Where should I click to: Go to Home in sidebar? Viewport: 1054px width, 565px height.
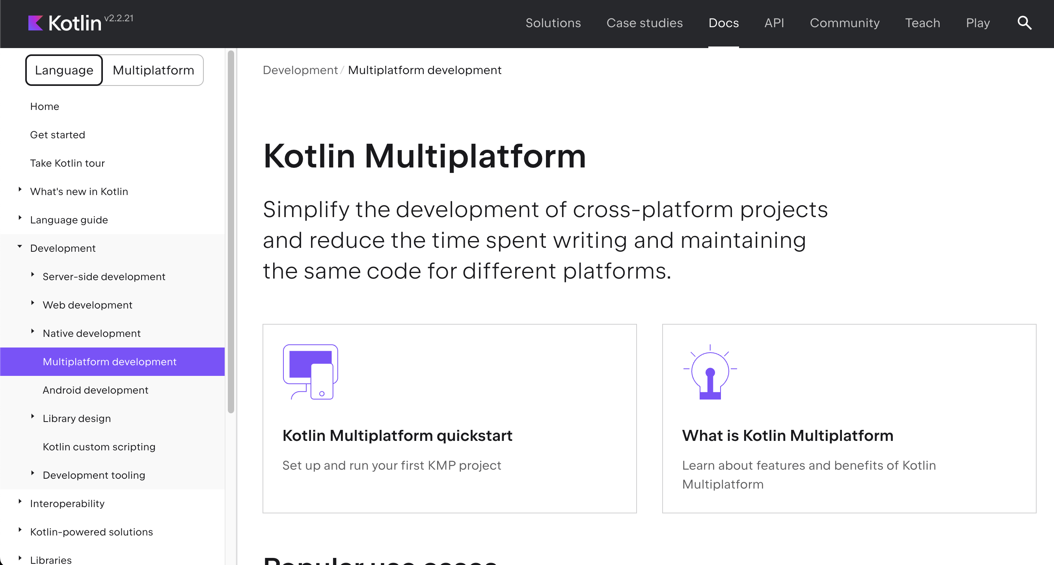click(x=45, y=106)
